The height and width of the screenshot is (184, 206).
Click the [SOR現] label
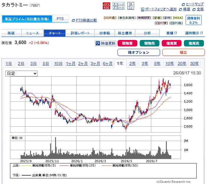tap(110, 18)
